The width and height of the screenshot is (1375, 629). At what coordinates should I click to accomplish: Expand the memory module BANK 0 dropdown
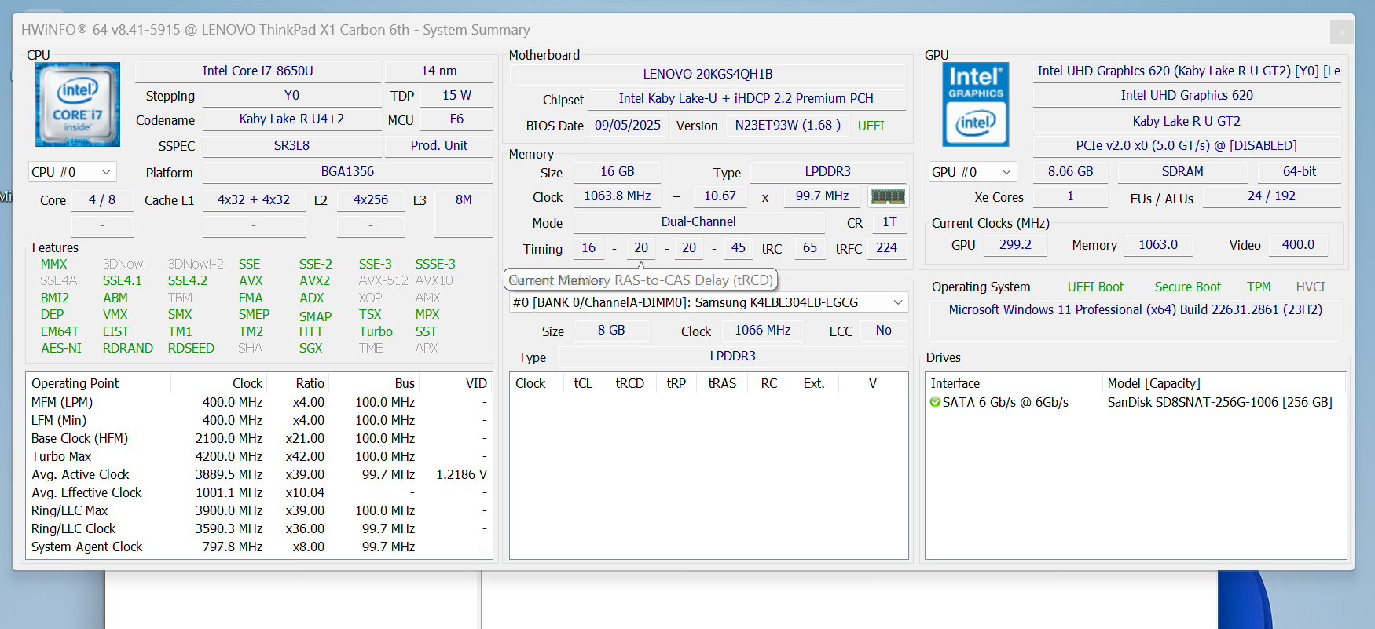tap(709, 302)
